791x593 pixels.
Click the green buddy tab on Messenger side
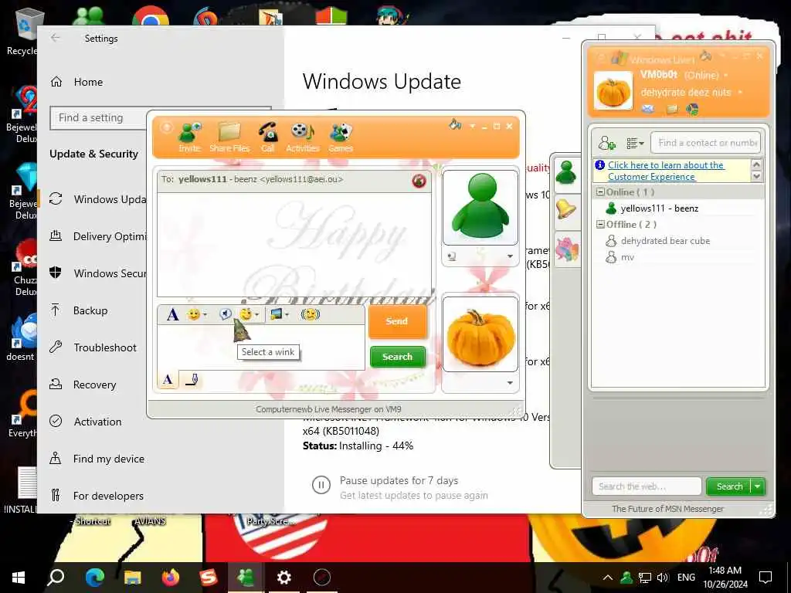(566, 172)
